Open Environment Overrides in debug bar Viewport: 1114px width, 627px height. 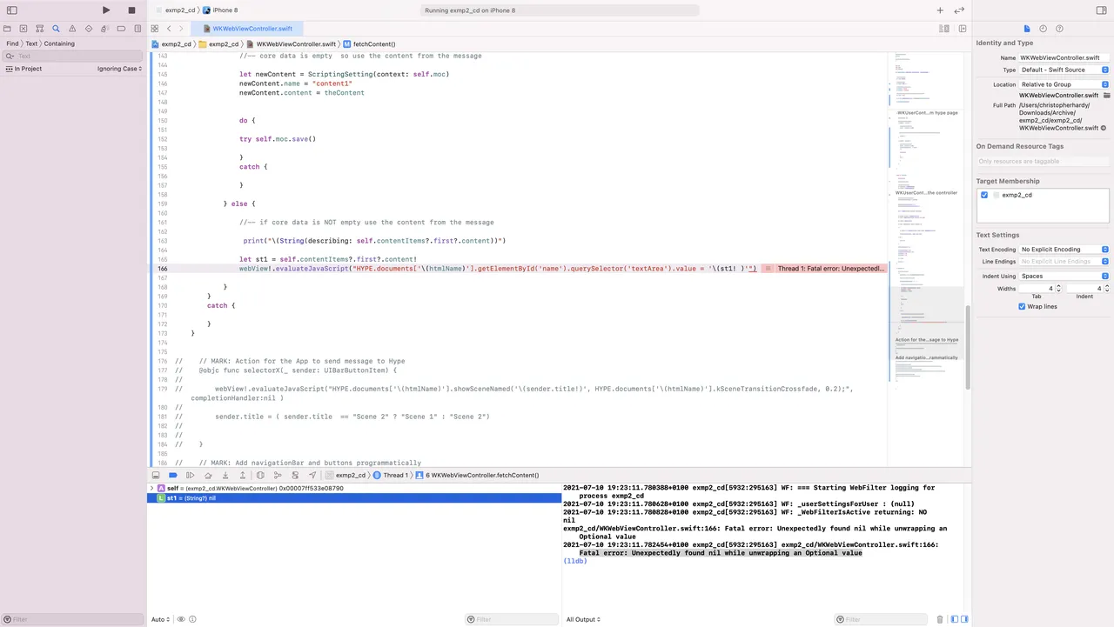[295, 476]
